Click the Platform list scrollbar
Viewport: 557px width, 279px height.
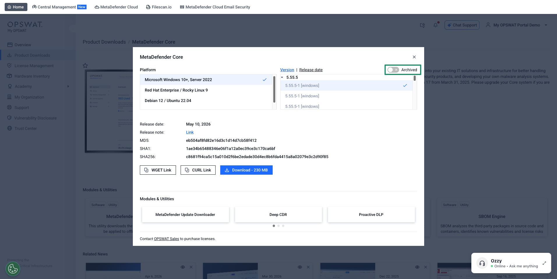274,89
